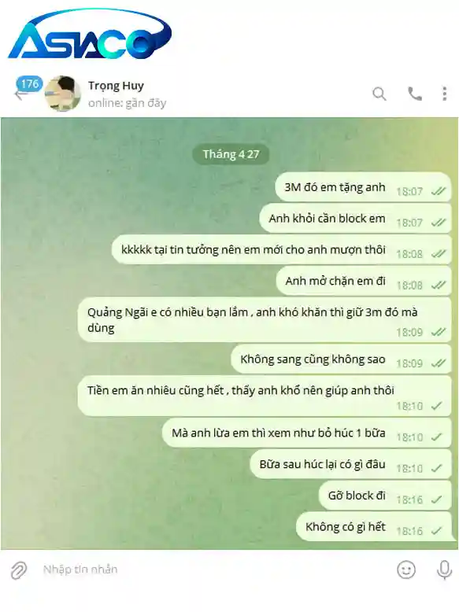The width and height of the screenshot is (459, 612).
Task: Select the 'Gỡ block đi' message bubble
Action: coord(386,496)
